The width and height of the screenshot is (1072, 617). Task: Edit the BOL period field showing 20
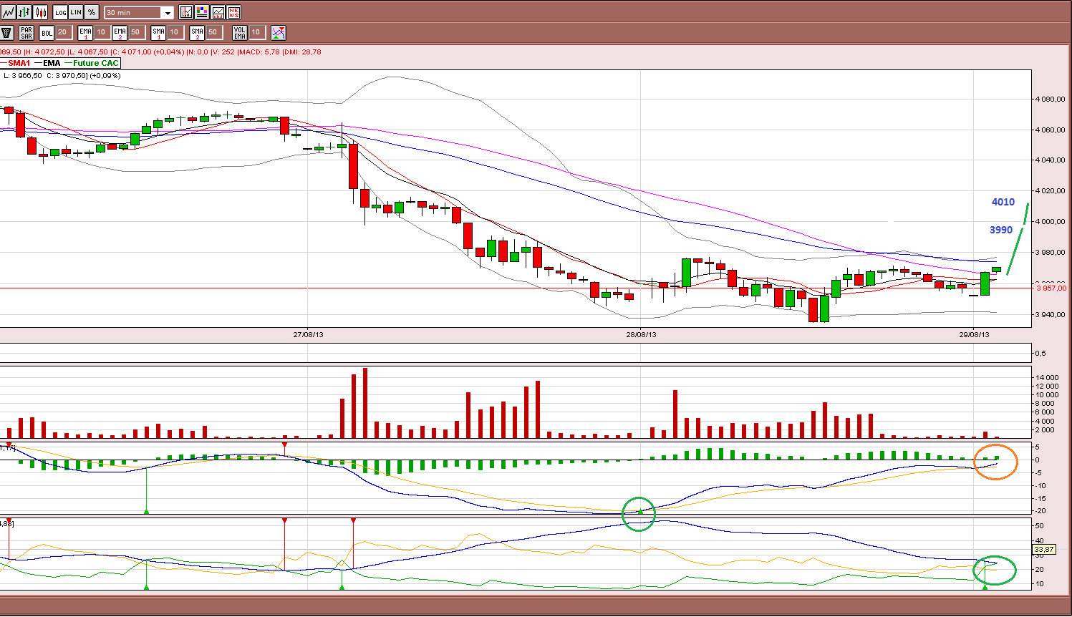62,32
